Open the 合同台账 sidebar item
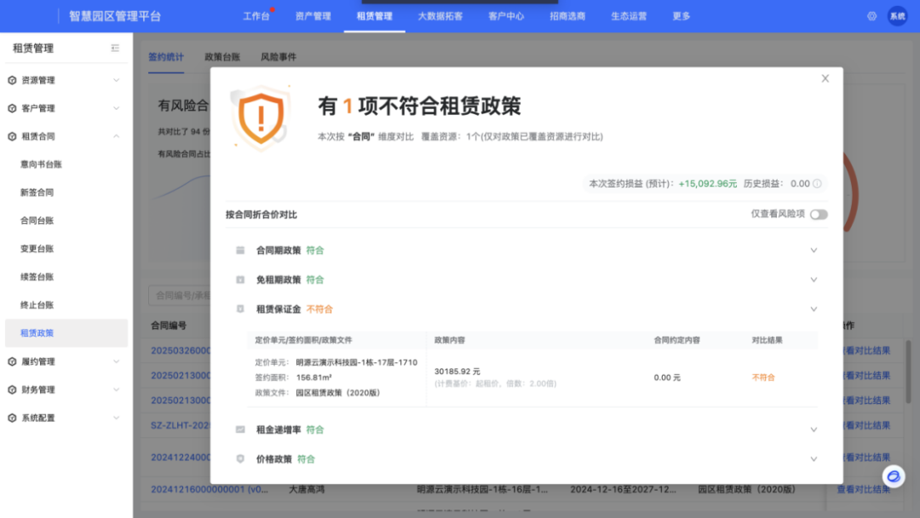This screenshot has height=518, width=920. 37,221
